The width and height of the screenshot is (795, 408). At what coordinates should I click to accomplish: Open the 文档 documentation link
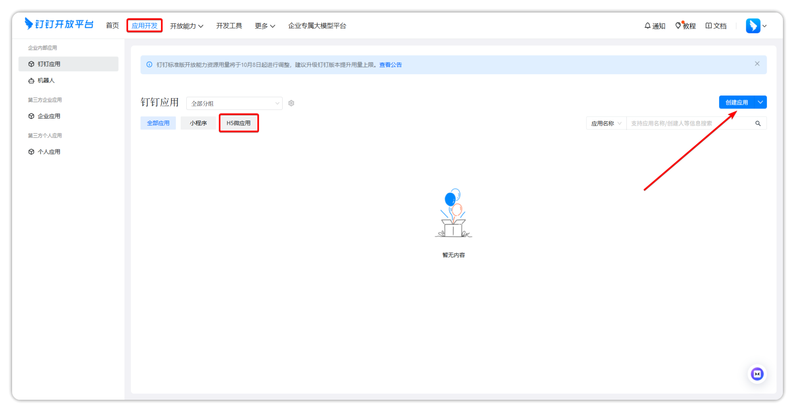coord(716,26)
